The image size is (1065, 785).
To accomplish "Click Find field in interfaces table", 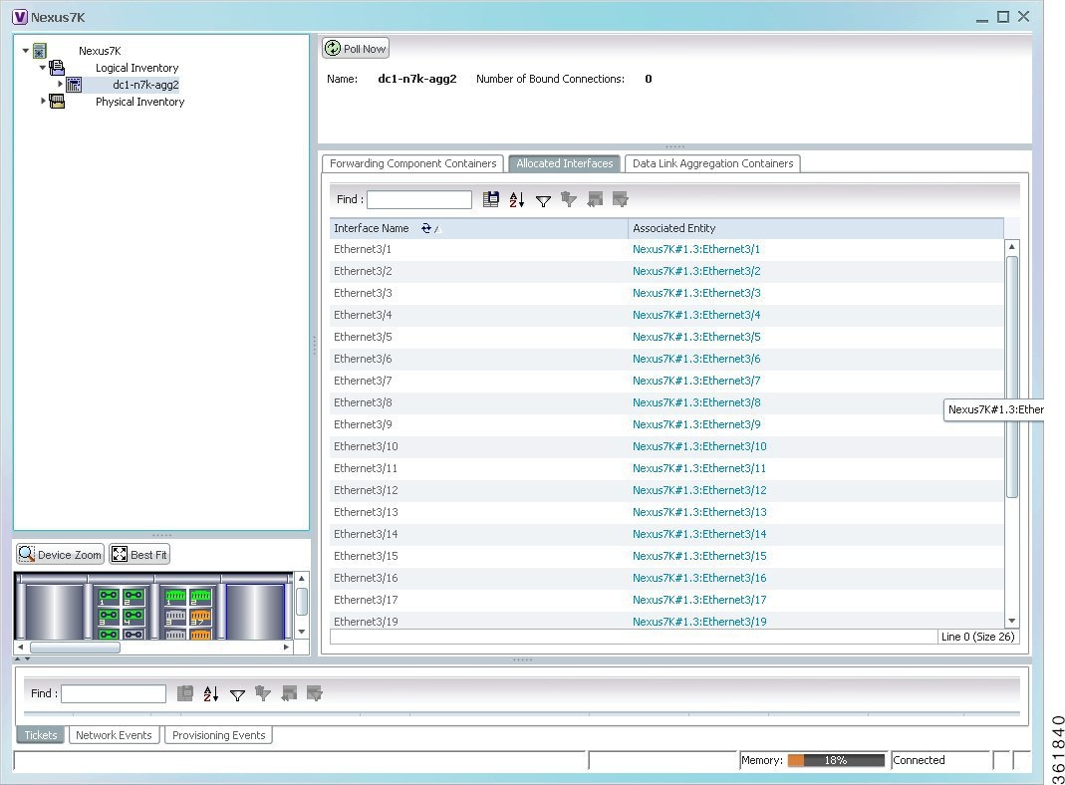I will (419, 199).
